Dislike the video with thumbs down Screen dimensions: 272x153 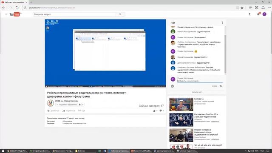tap(161, 110)
